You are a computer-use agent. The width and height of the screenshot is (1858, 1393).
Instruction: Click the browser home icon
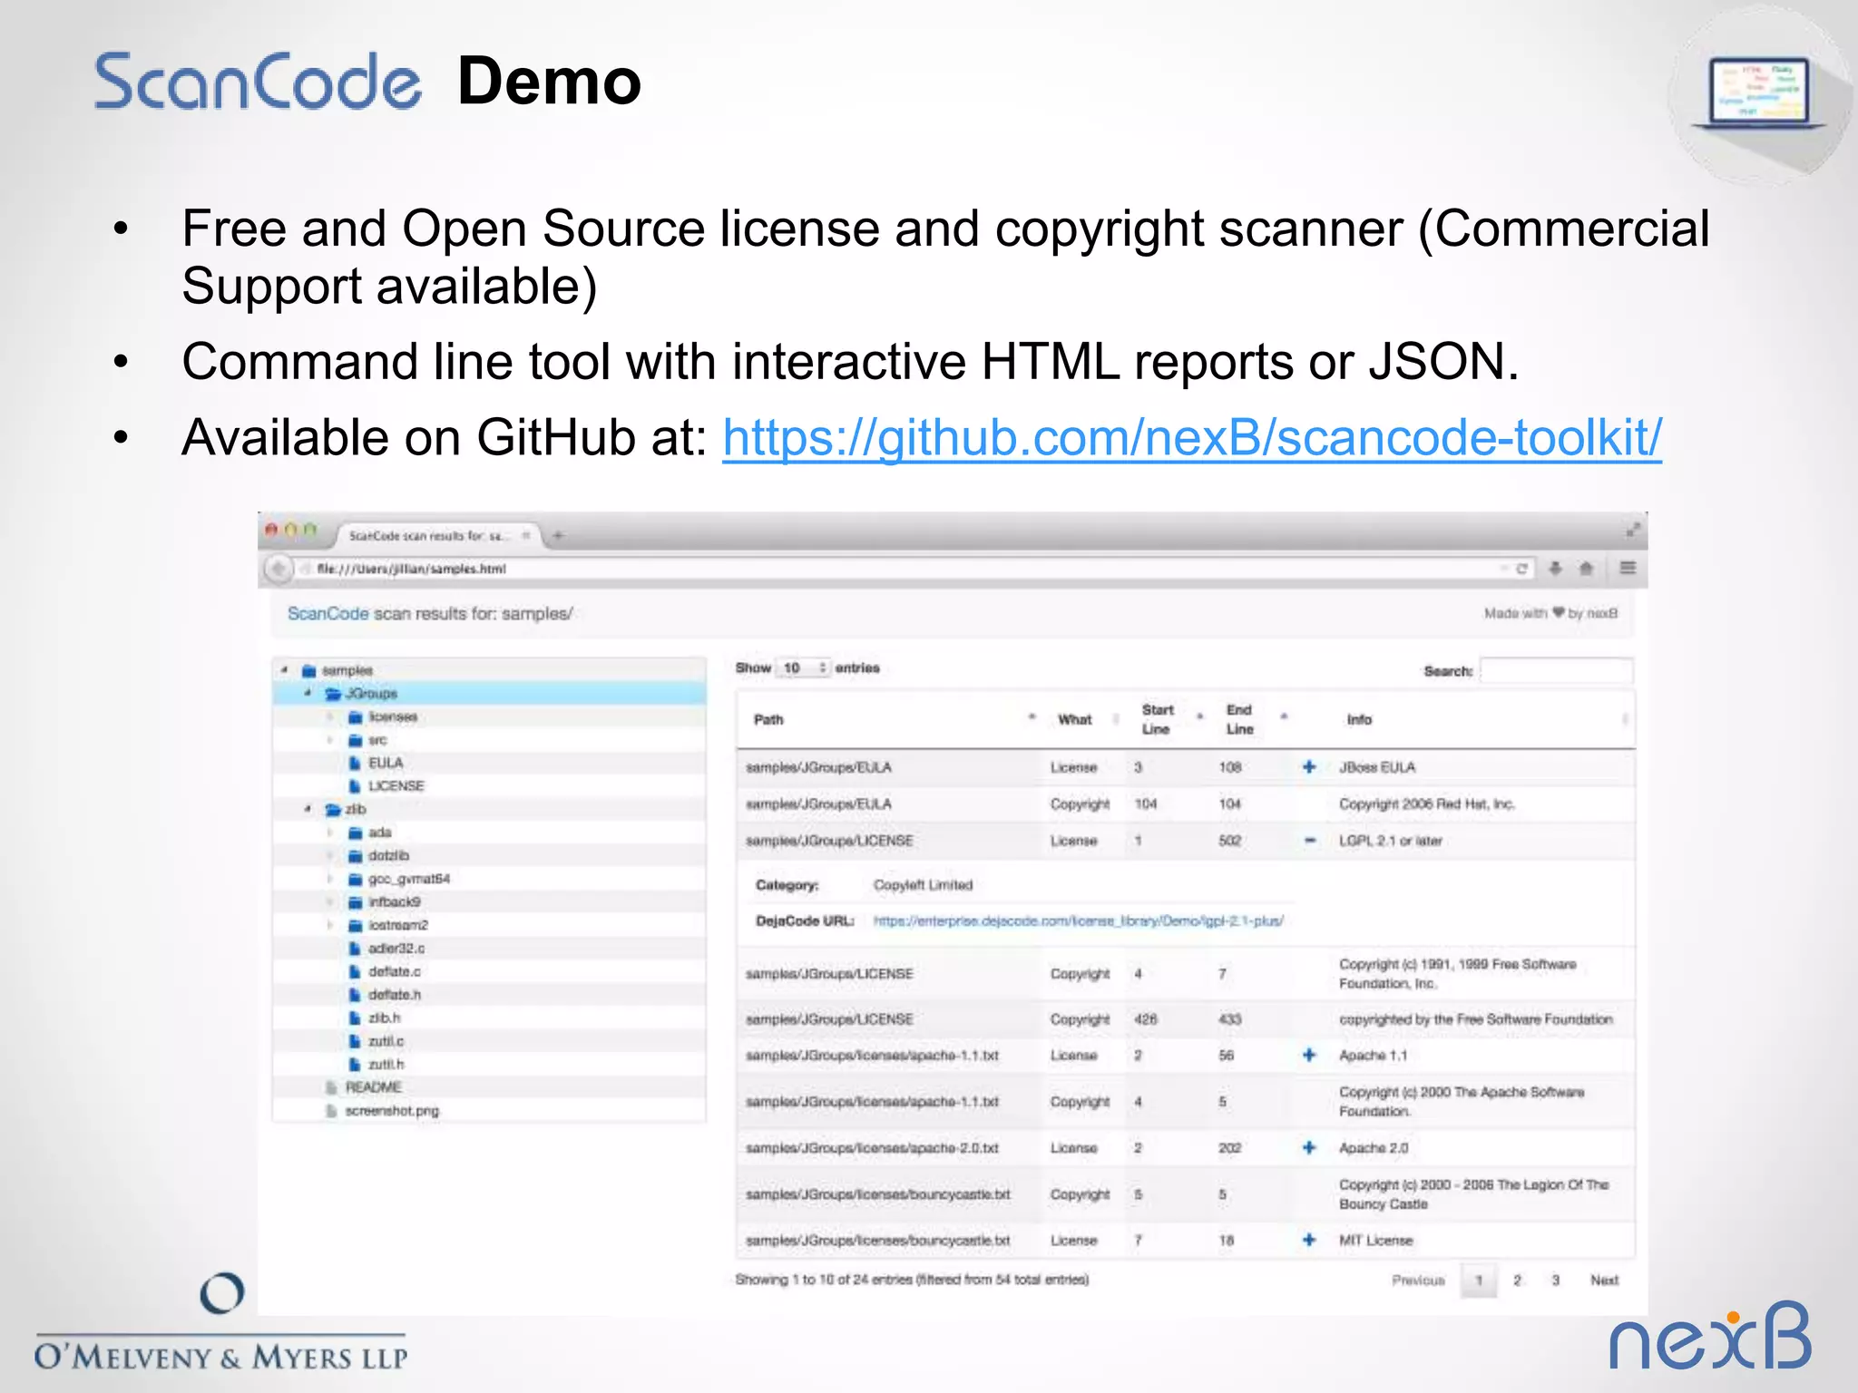click(1586, 569)
